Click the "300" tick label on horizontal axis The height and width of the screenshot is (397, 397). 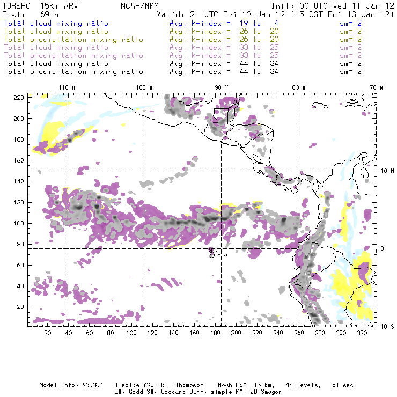pyautogui.click(x=341, y=333)
